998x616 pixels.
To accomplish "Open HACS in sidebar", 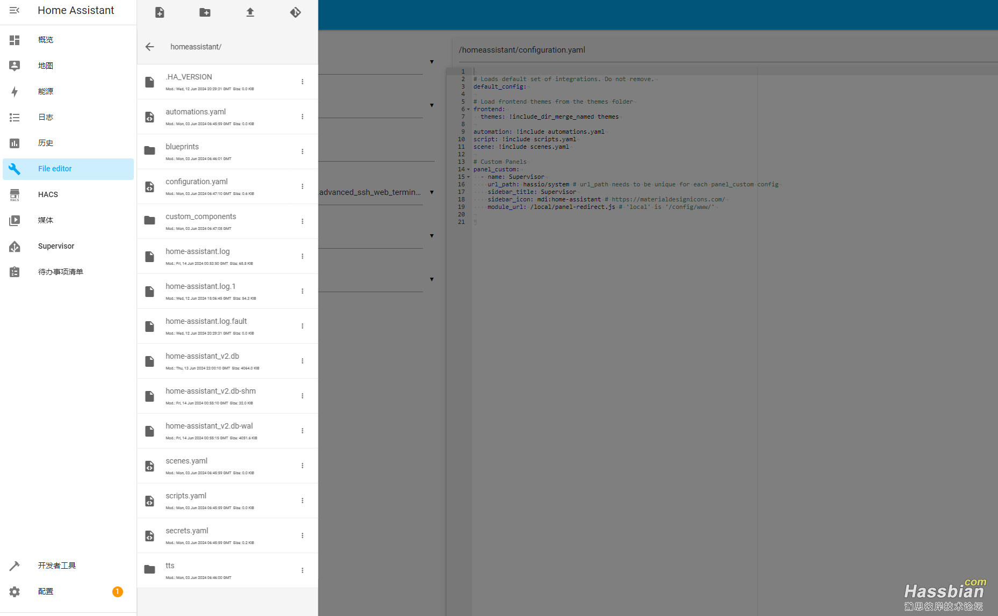I will pyautogui.click(x=68, y=194).
